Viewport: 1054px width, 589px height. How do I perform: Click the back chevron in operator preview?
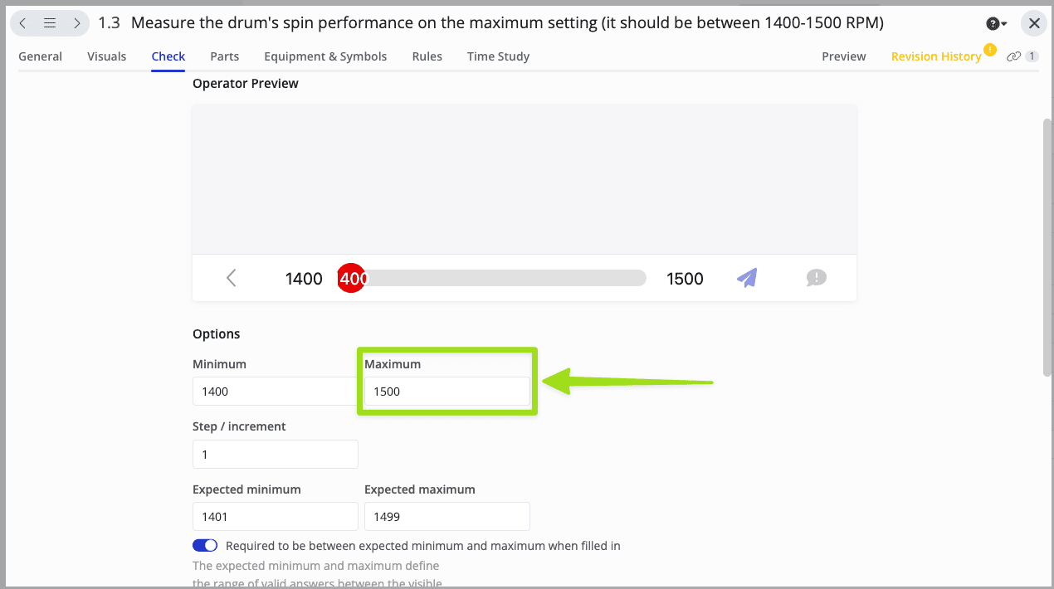click(232, 278)
